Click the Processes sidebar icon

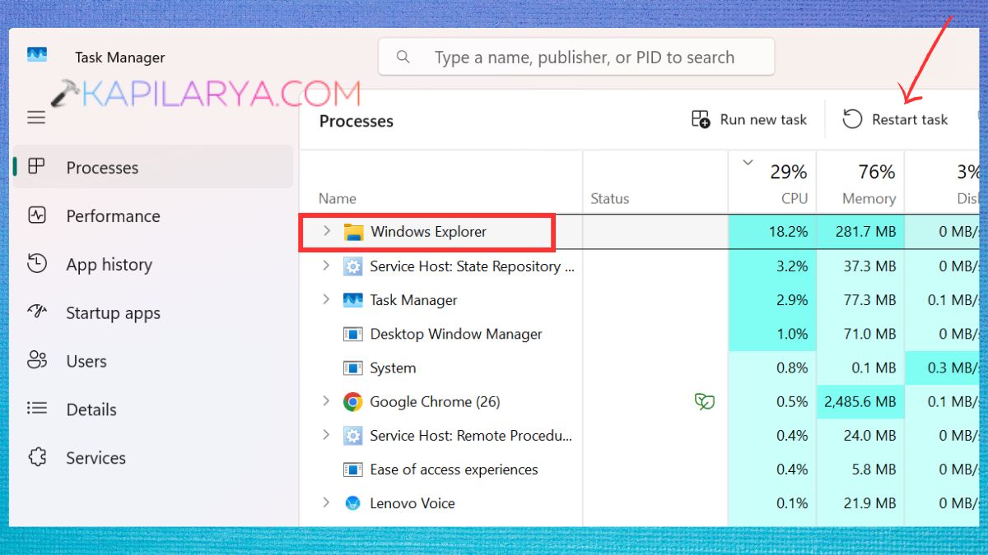pyautogui.click(x=36, y=167)
